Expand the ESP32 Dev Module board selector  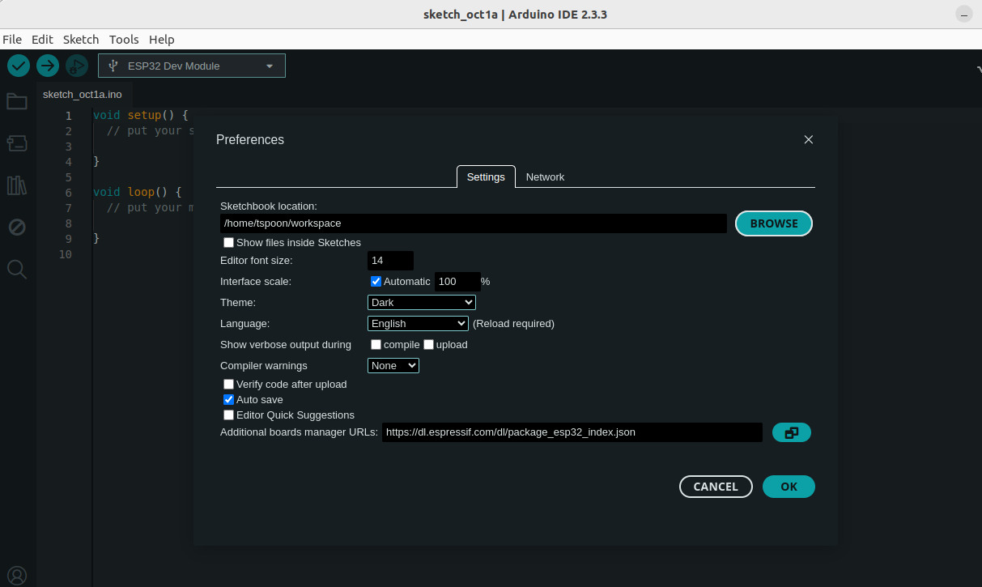[192, 66]
